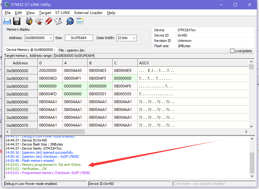Image resolution: width=259 pixels, height=189 pixels.
Task: Enable the LiveUpdate checkbox
Action: point(232,51)
